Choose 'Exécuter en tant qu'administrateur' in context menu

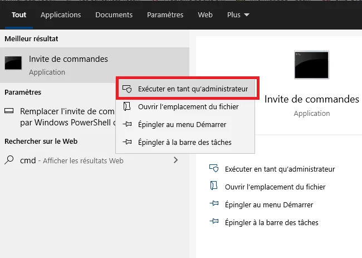pyautogui.click(x=193, y=89)
